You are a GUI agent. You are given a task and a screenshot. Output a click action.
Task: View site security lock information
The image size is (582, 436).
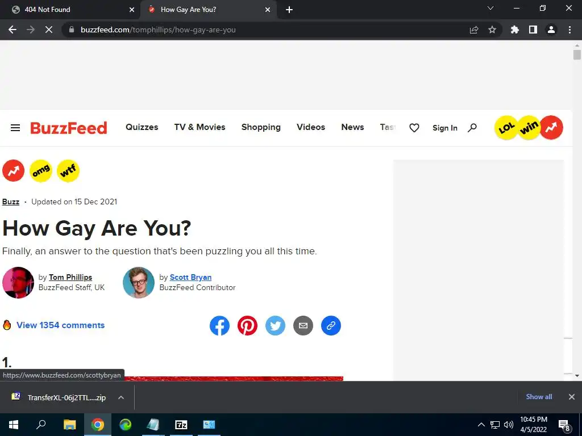tap(72, 30)
